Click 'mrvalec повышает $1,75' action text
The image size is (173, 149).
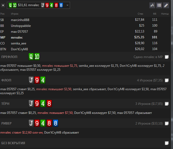click(60, 66)
